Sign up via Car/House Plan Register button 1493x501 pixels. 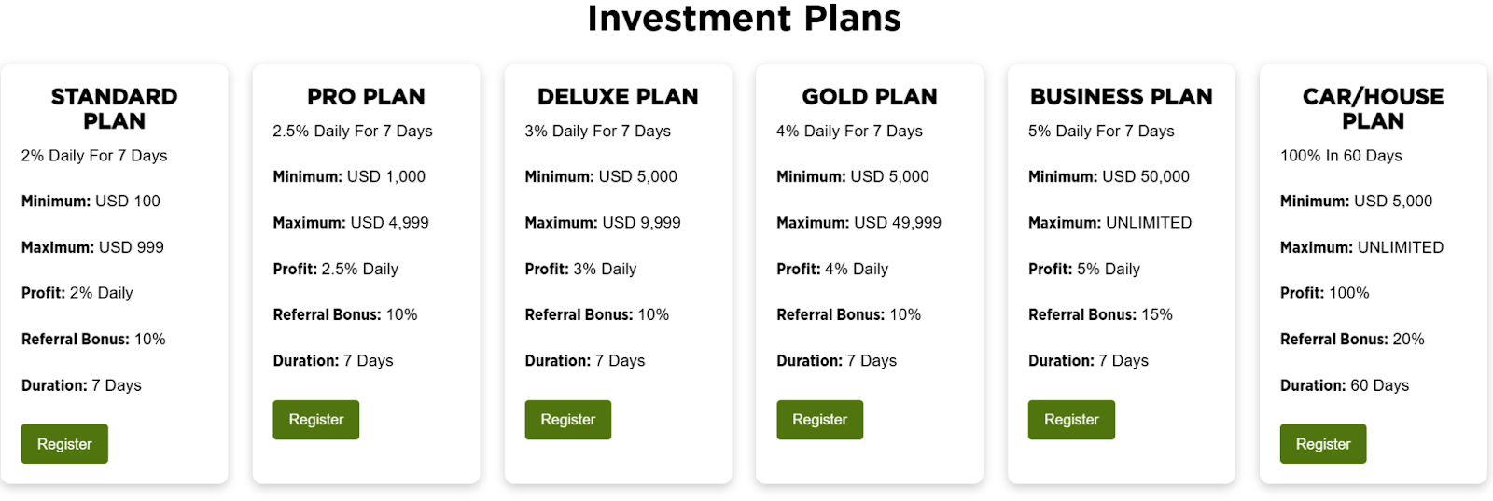[x=1322, y=444]
